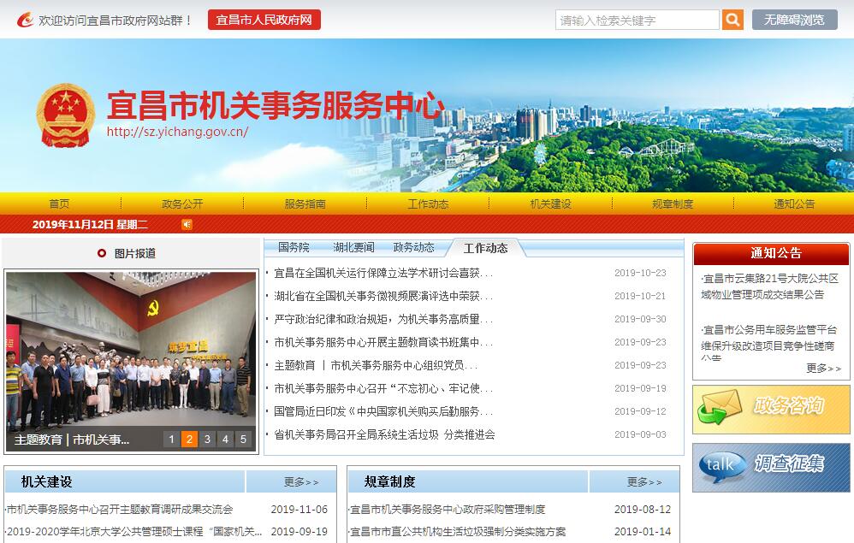This screenshot has height=543, width=854.
Task: Click the red swirl logo at top left
Action: pos(25,20)
